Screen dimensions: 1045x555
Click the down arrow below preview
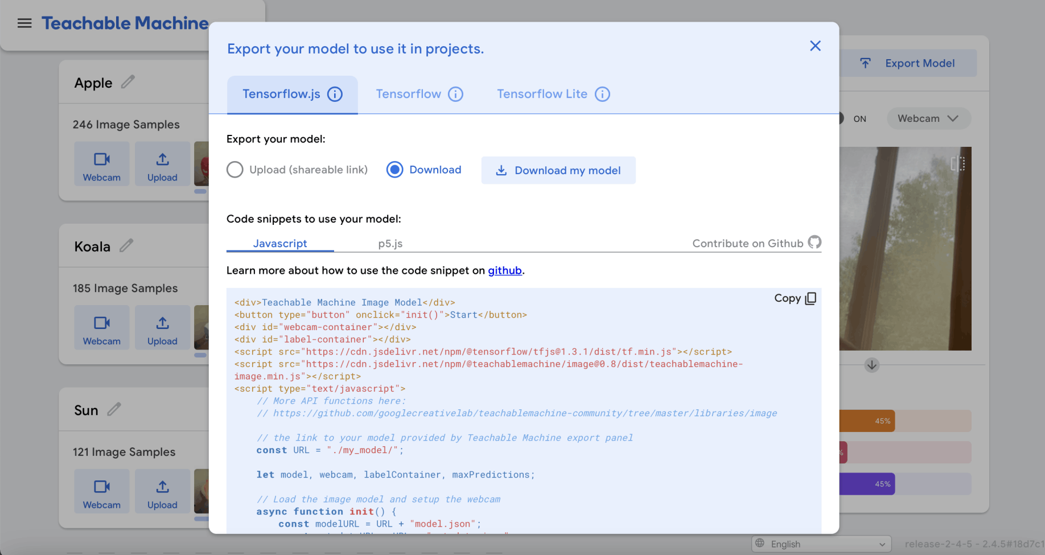[x=872, y=365]
